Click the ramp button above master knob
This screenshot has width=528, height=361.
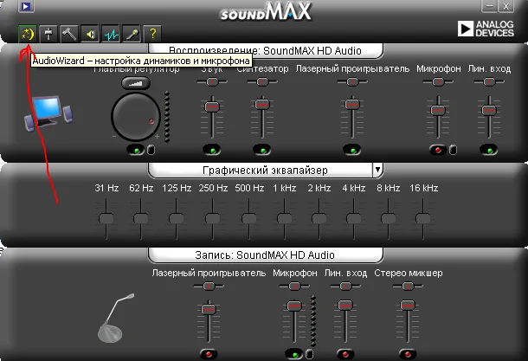coord(136,83)
